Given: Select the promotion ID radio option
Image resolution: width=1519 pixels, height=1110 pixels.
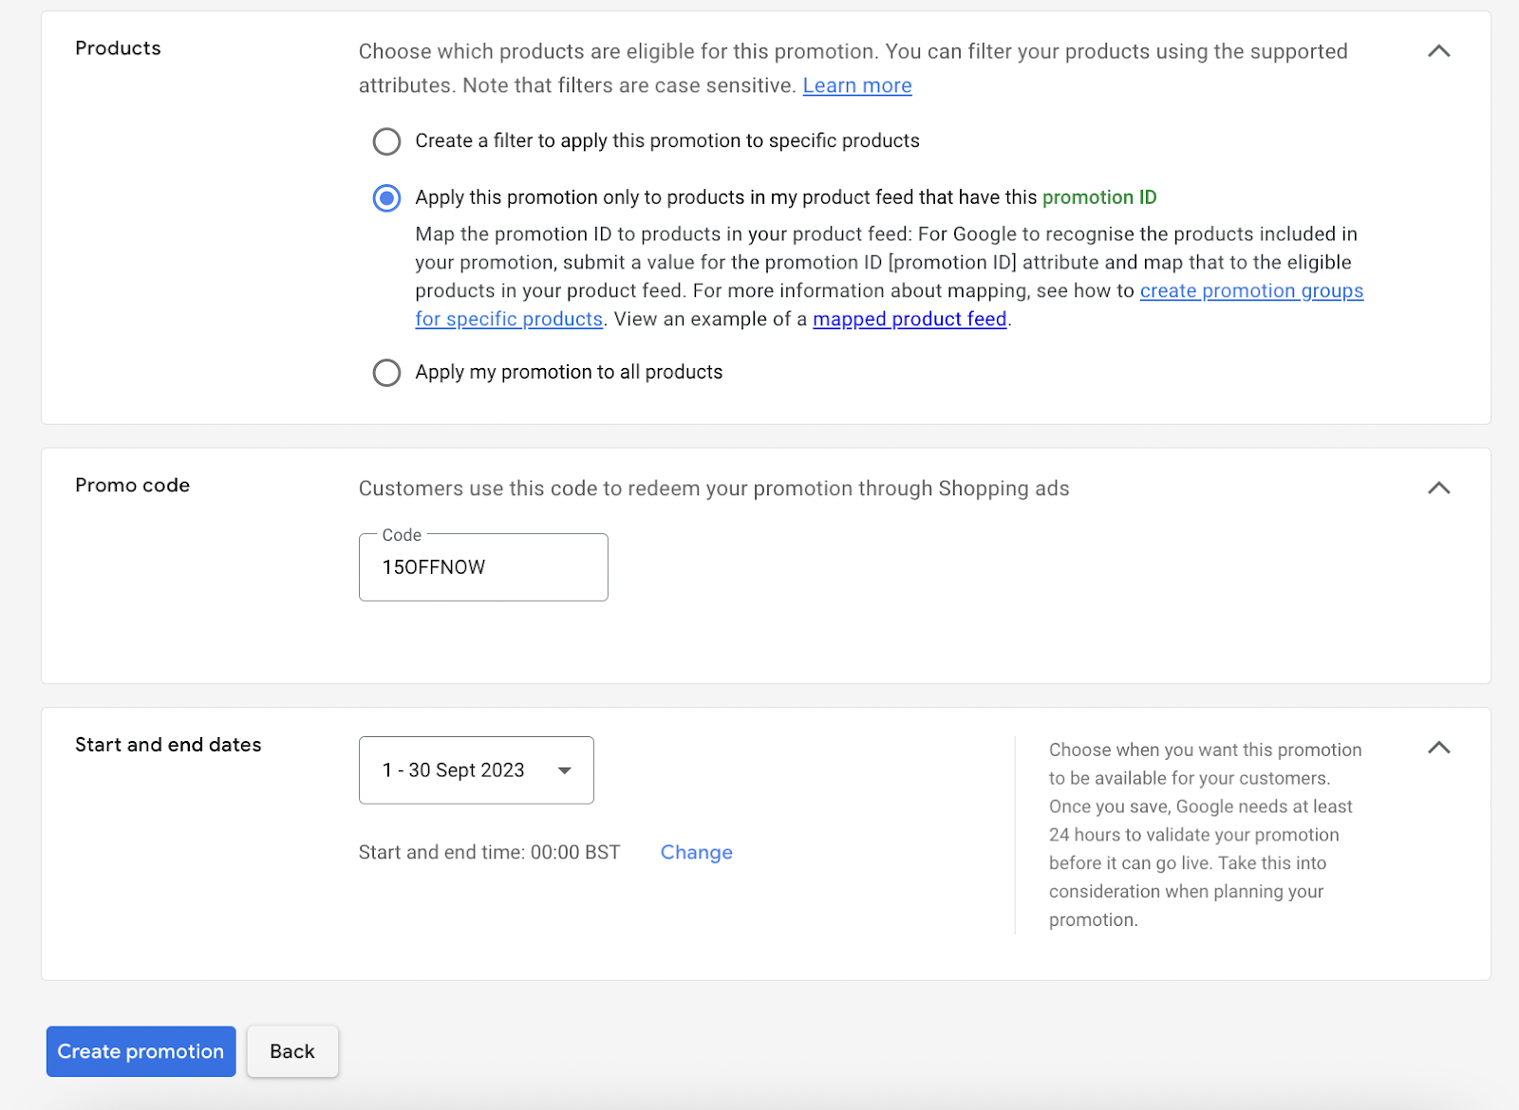Looking at the screenshot, I should click(386, 198).
